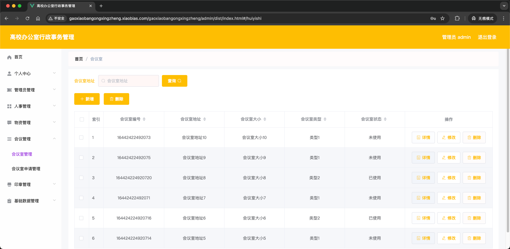Bookmark this page with the star icon

coord(442,18)
